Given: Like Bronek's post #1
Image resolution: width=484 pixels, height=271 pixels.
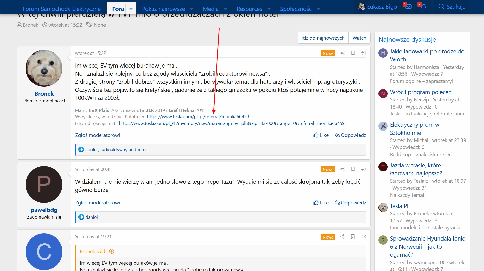Looking at the screenshot, I should click(321, 135).
